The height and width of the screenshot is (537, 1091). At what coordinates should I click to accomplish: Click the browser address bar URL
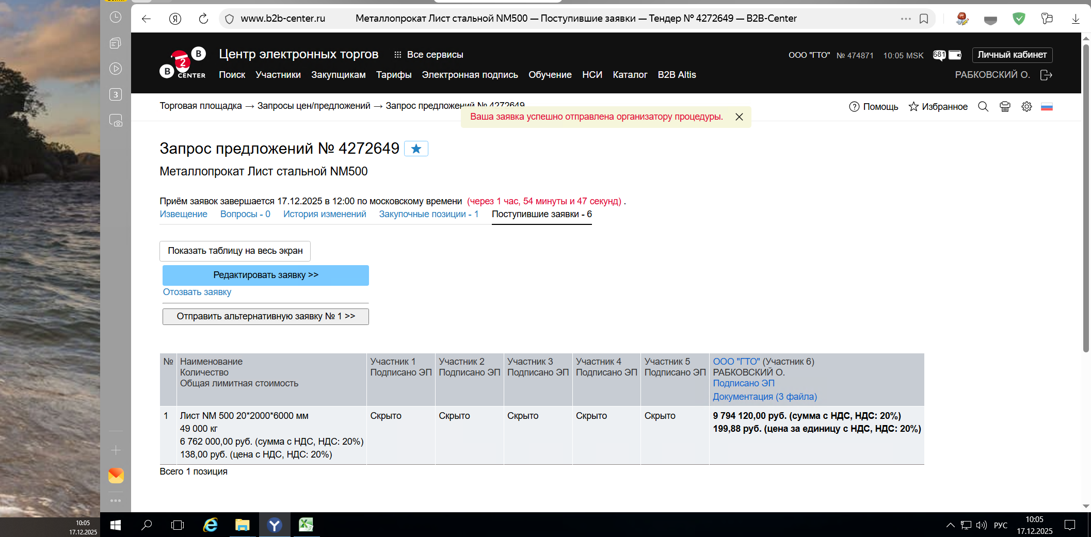[283, 19]
